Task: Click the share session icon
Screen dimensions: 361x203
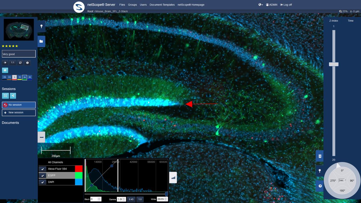Action: coord(13,96)
